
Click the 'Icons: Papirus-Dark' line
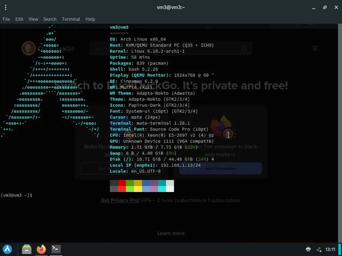tap(150, 105)
